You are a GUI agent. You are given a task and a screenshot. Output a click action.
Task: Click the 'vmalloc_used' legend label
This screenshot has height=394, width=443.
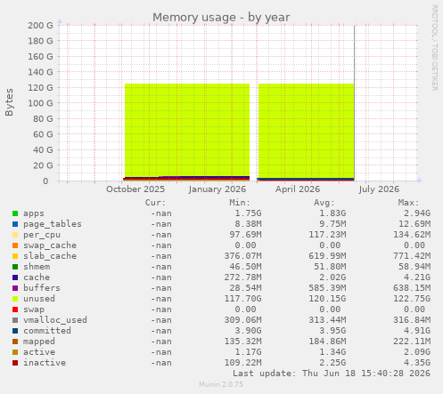55,320
